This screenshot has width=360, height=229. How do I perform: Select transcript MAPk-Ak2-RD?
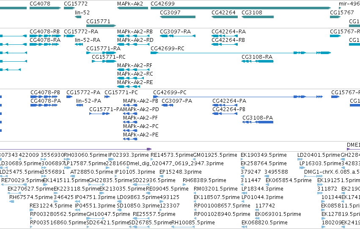pyautogui.click(x=135, y=40)
